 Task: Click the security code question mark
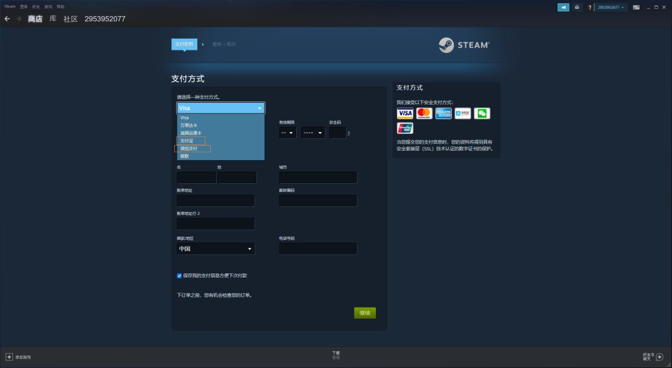tap(348, 133)
